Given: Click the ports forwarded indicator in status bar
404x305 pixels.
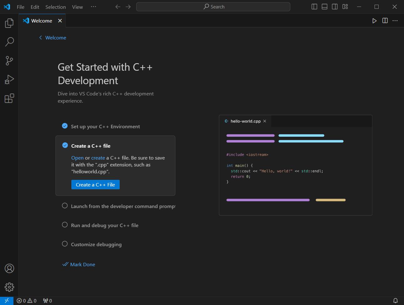Looking at the screenshot, I should pos(48,301).
